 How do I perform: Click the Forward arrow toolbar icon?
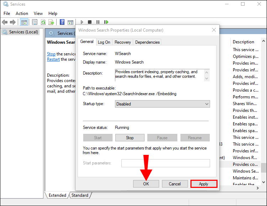[x=13, y=22]
